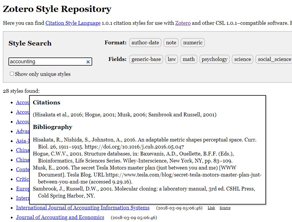This screenshot has width=292, height=222.
Task: Clear the search box using the X icon
Action: tap(88, 62)
